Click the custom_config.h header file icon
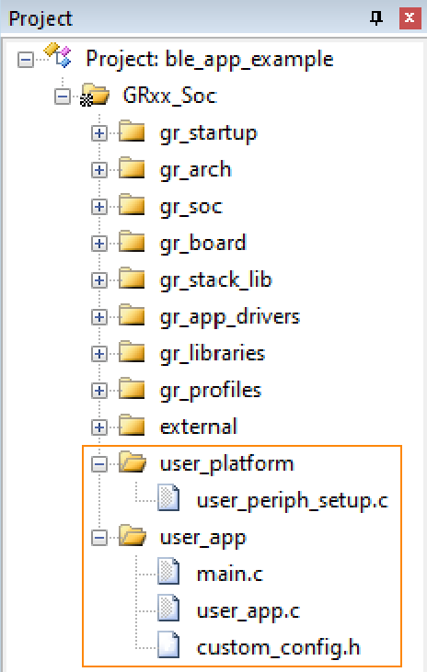 pos(168,644)
